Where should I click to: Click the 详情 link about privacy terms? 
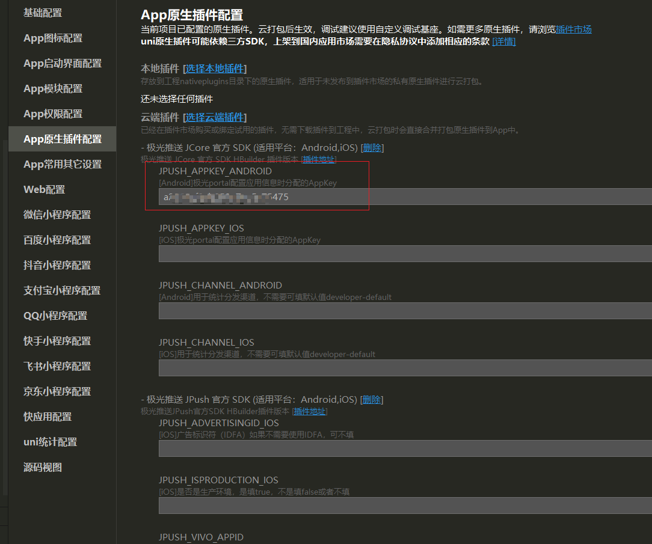(503, 41)
